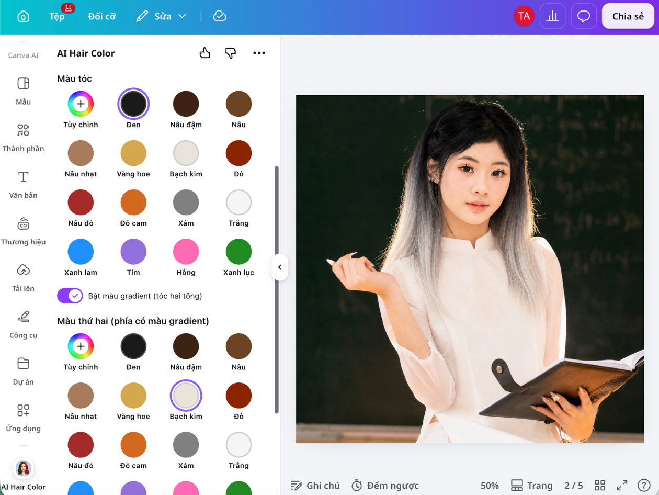Choose Tùy chỉnh custom hair color

81,104
